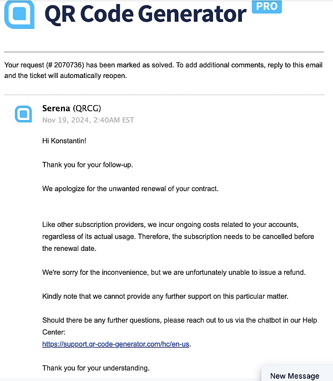Select the request number 2070736
This screenshot has height=381, width=333.
pos(68,65)
